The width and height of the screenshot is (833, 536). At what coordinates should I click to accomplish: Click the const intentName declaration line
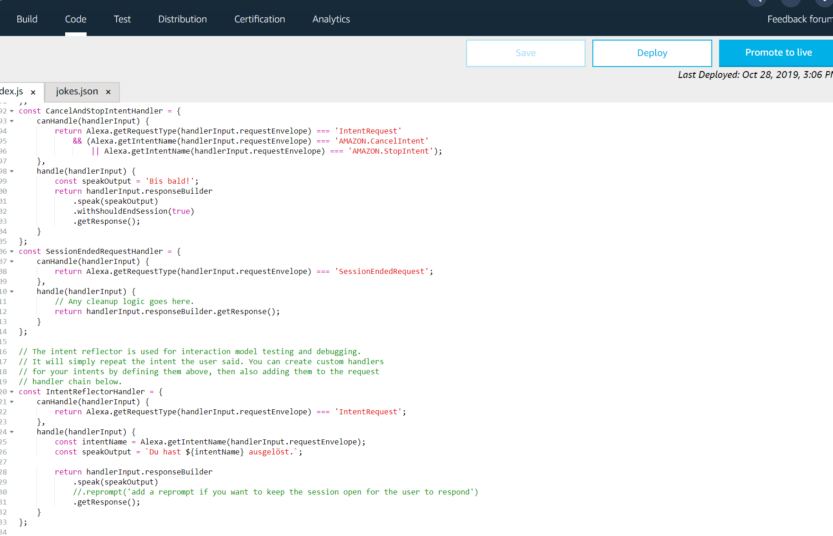(x=210, y=442)
